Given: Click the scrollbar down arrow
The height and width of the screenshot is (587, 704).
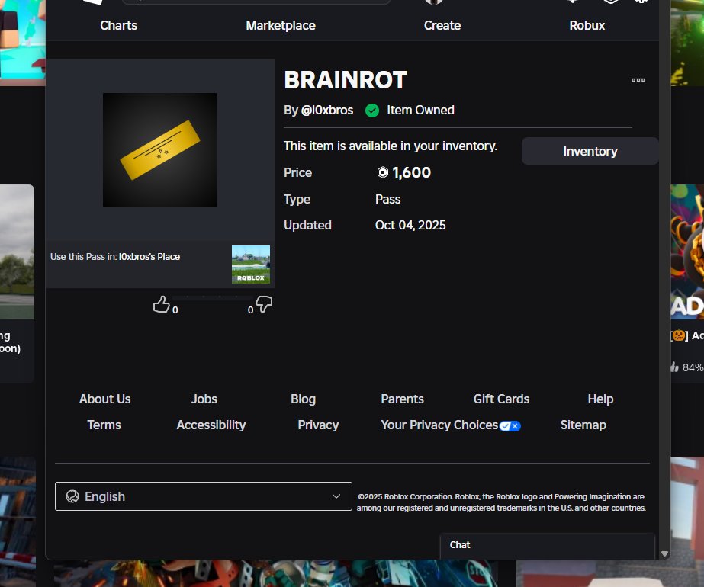Looking at the screenshot, I should pyautogui.click(x=665, y=553).
